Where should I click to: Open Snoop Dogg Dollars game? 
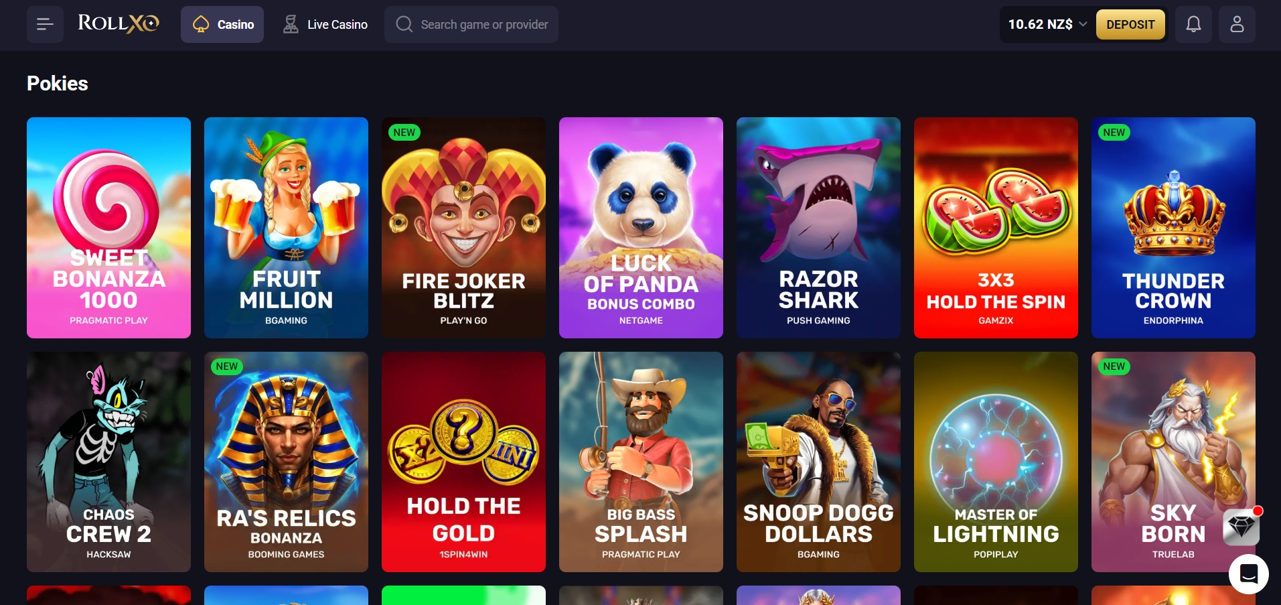tap(818, 462)
